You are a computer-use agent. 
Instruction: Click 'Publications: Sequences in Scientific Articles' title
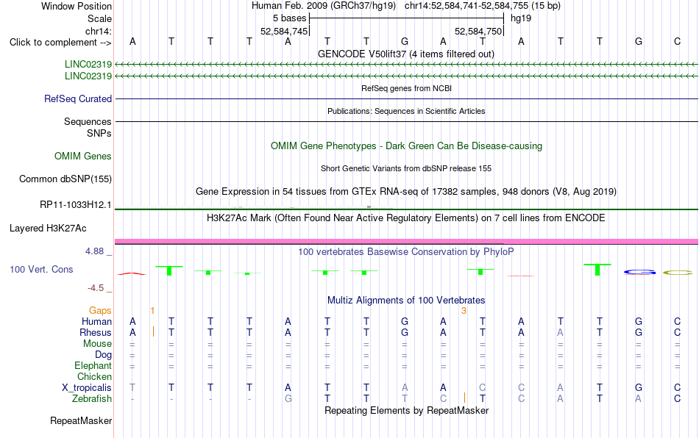pyautogui.click(x=406, y=111)
